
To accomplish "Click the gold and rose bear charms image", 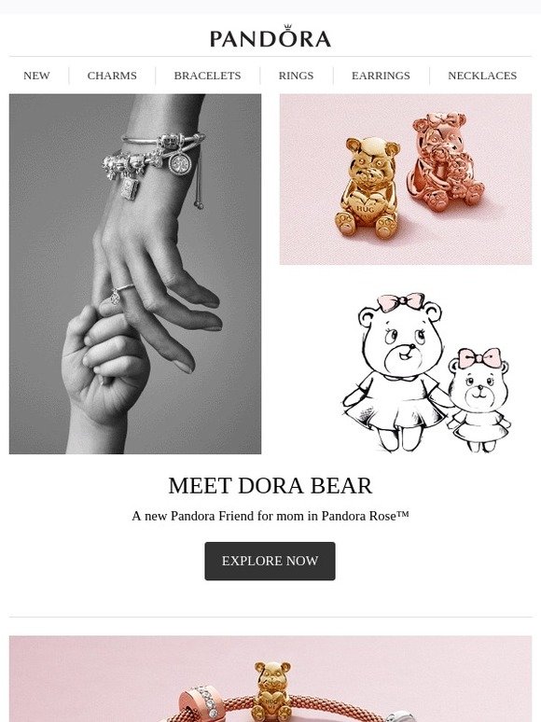I will pos(406,180).
